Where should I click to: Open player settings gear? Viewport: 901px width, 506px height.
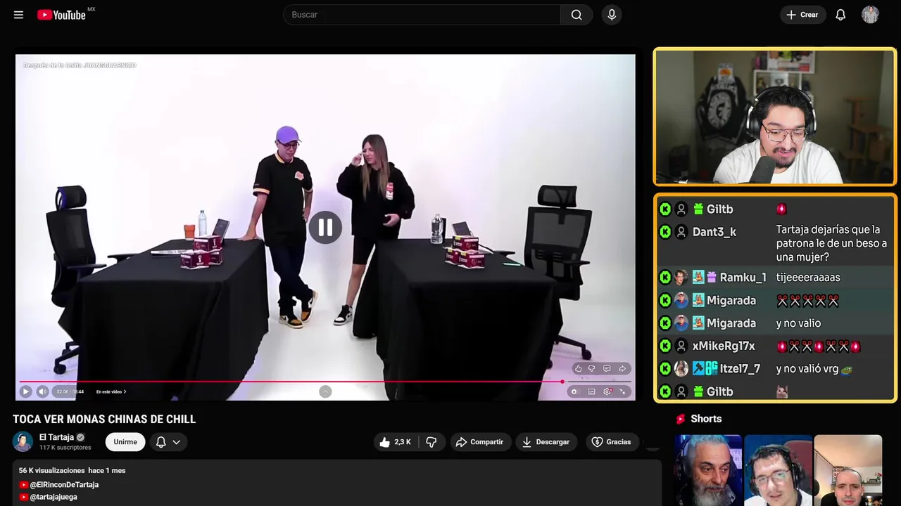tap(607, 391)
